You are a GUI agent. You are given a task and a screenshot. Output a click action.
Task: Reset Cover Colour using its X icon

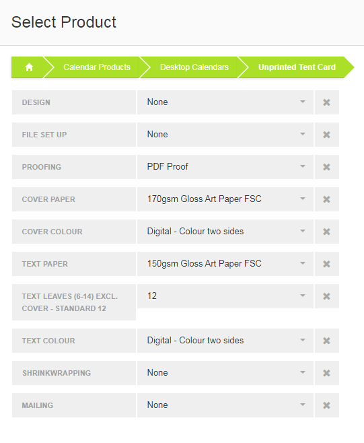pos(327,232)
